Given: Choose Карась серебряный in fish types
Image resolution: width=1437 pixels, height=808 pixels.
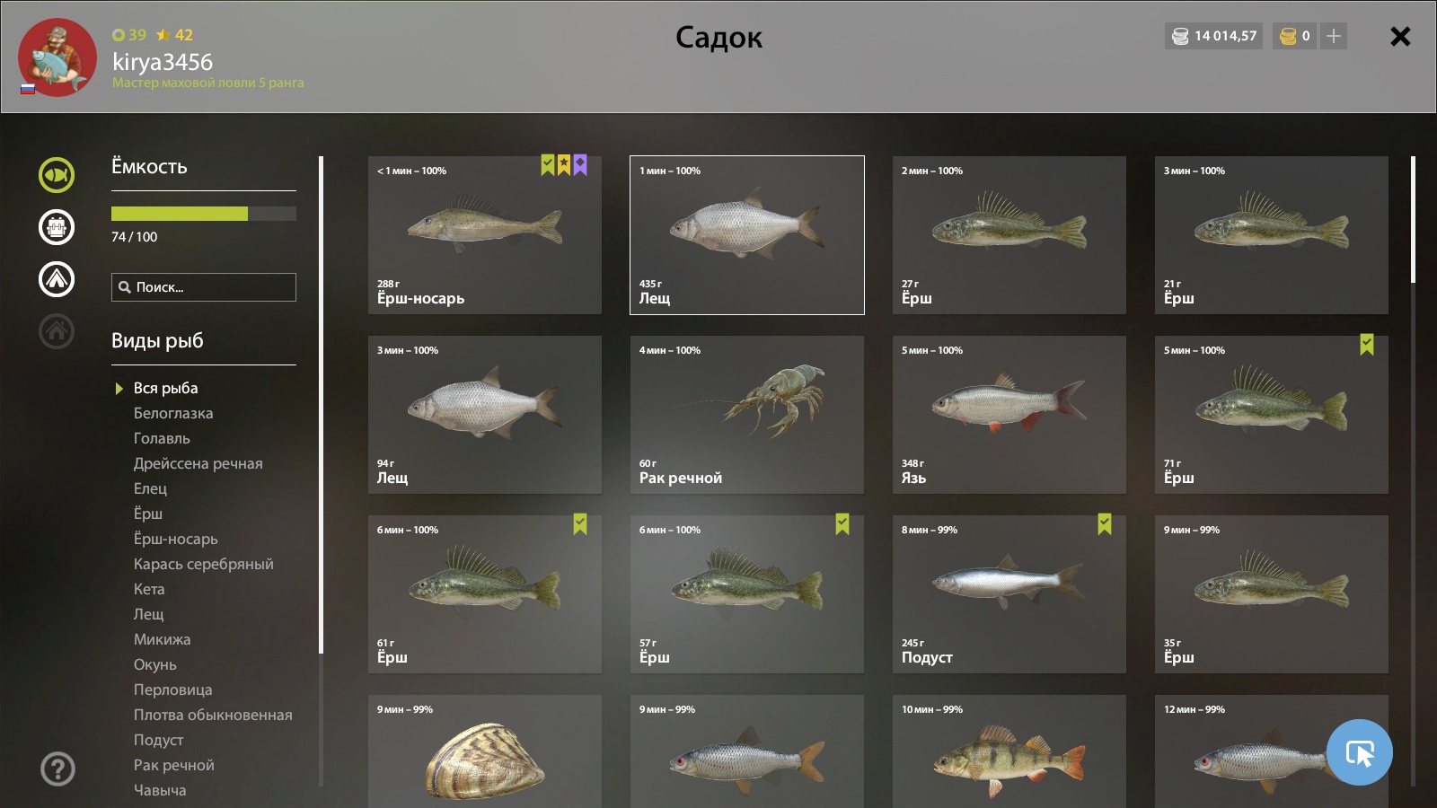Looking at the screenshot, I should [204, 564].
